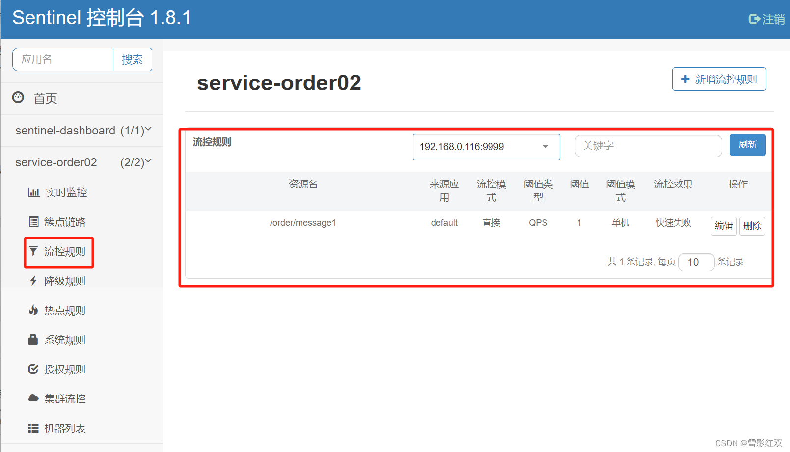Click the 操作 column header
This screenshot has height=452, width=790.
point(738,184)
